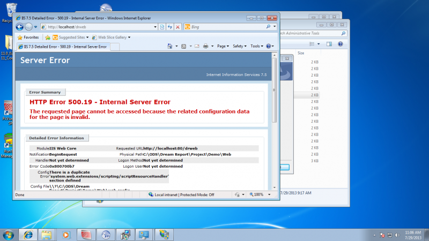Click the Home icon in the command bar
This screenshot has height=241, width=429.
[x=170, y=46]
